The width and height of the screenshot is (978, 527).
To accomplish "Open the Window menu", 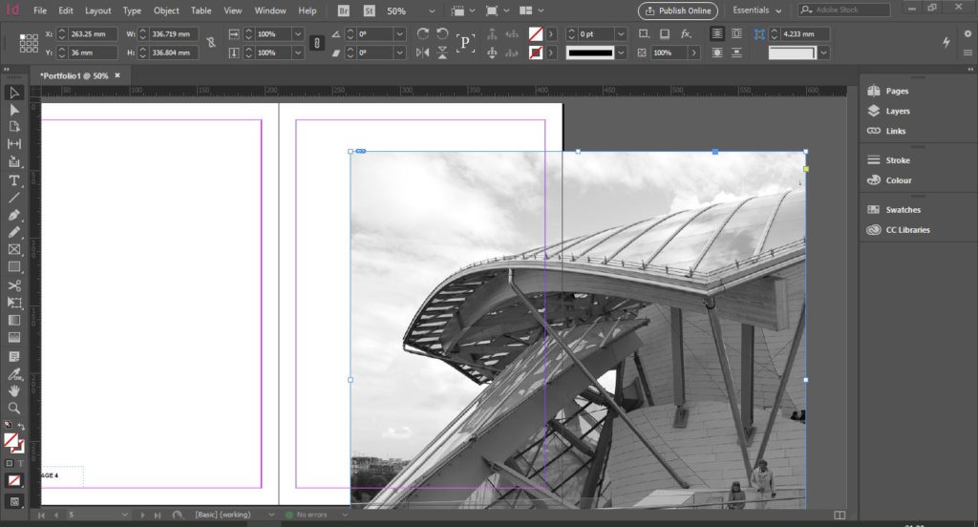I will (270, 11).
